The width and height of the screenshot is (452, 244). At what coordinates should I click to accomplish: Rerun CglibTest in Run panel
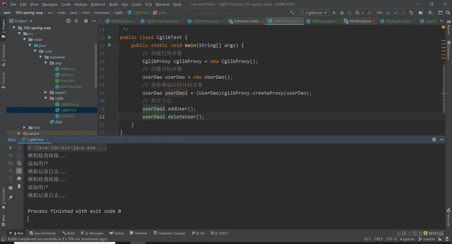coord(11,148)
